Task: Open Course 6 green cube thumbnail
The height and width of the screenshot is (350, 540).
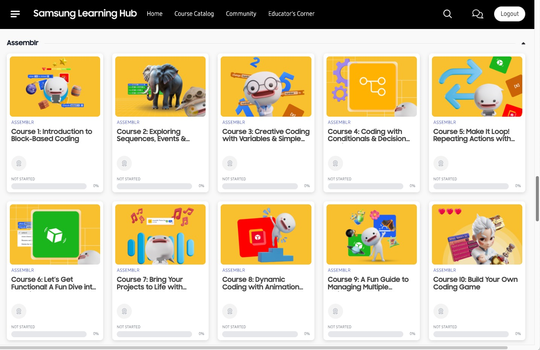Action: click(x=55, y=234)
